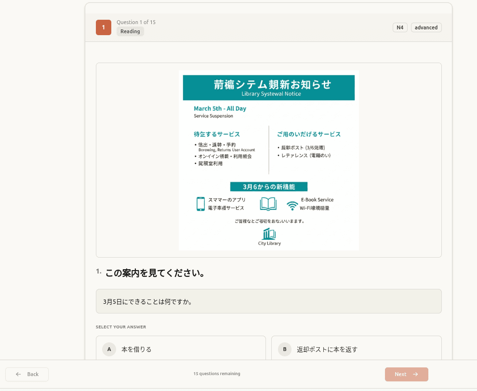Click 'Service Suspension' text in notice

tap(213, 116)
